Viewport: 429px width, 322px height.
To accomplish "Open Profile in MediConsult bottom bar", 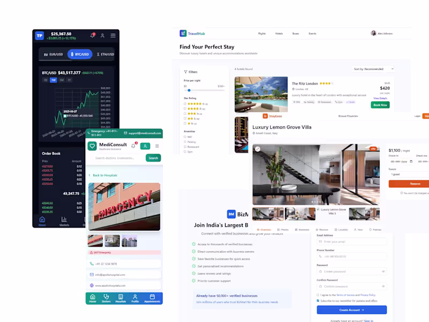I will [x=135, y=298].
